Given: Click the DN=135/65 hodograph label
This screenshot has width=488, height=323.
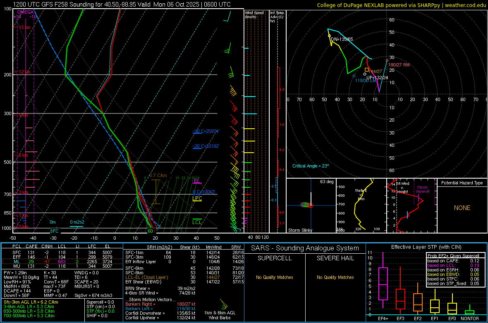Looking at the screenshot, I should 342,39.
